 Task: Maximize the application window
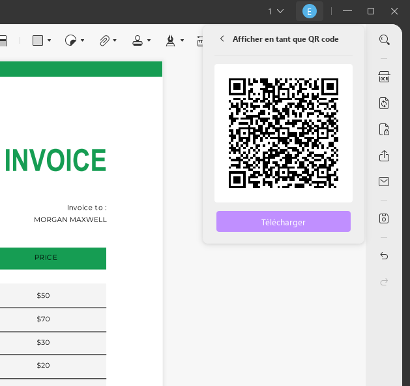tap(371, 11)
